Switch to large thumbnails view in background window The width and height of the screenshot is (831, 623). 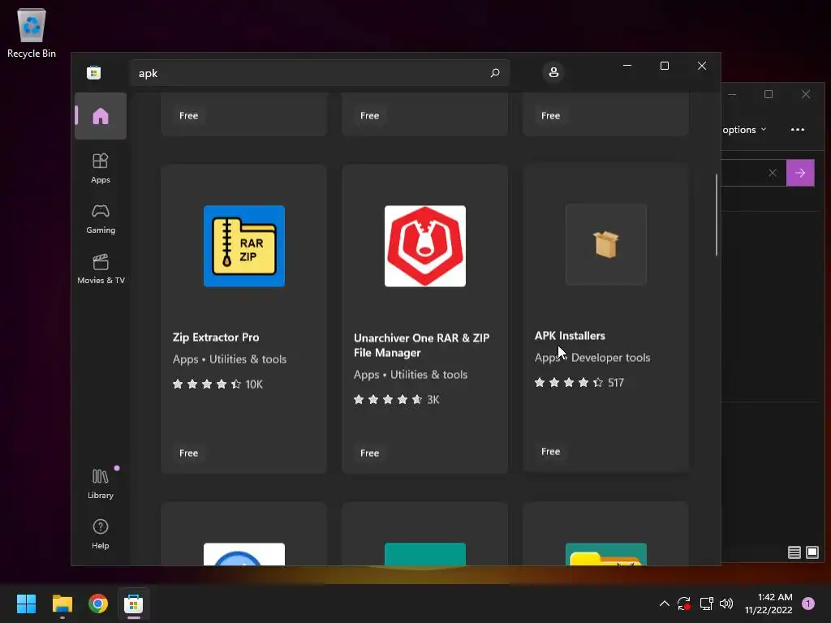point(812,552)
